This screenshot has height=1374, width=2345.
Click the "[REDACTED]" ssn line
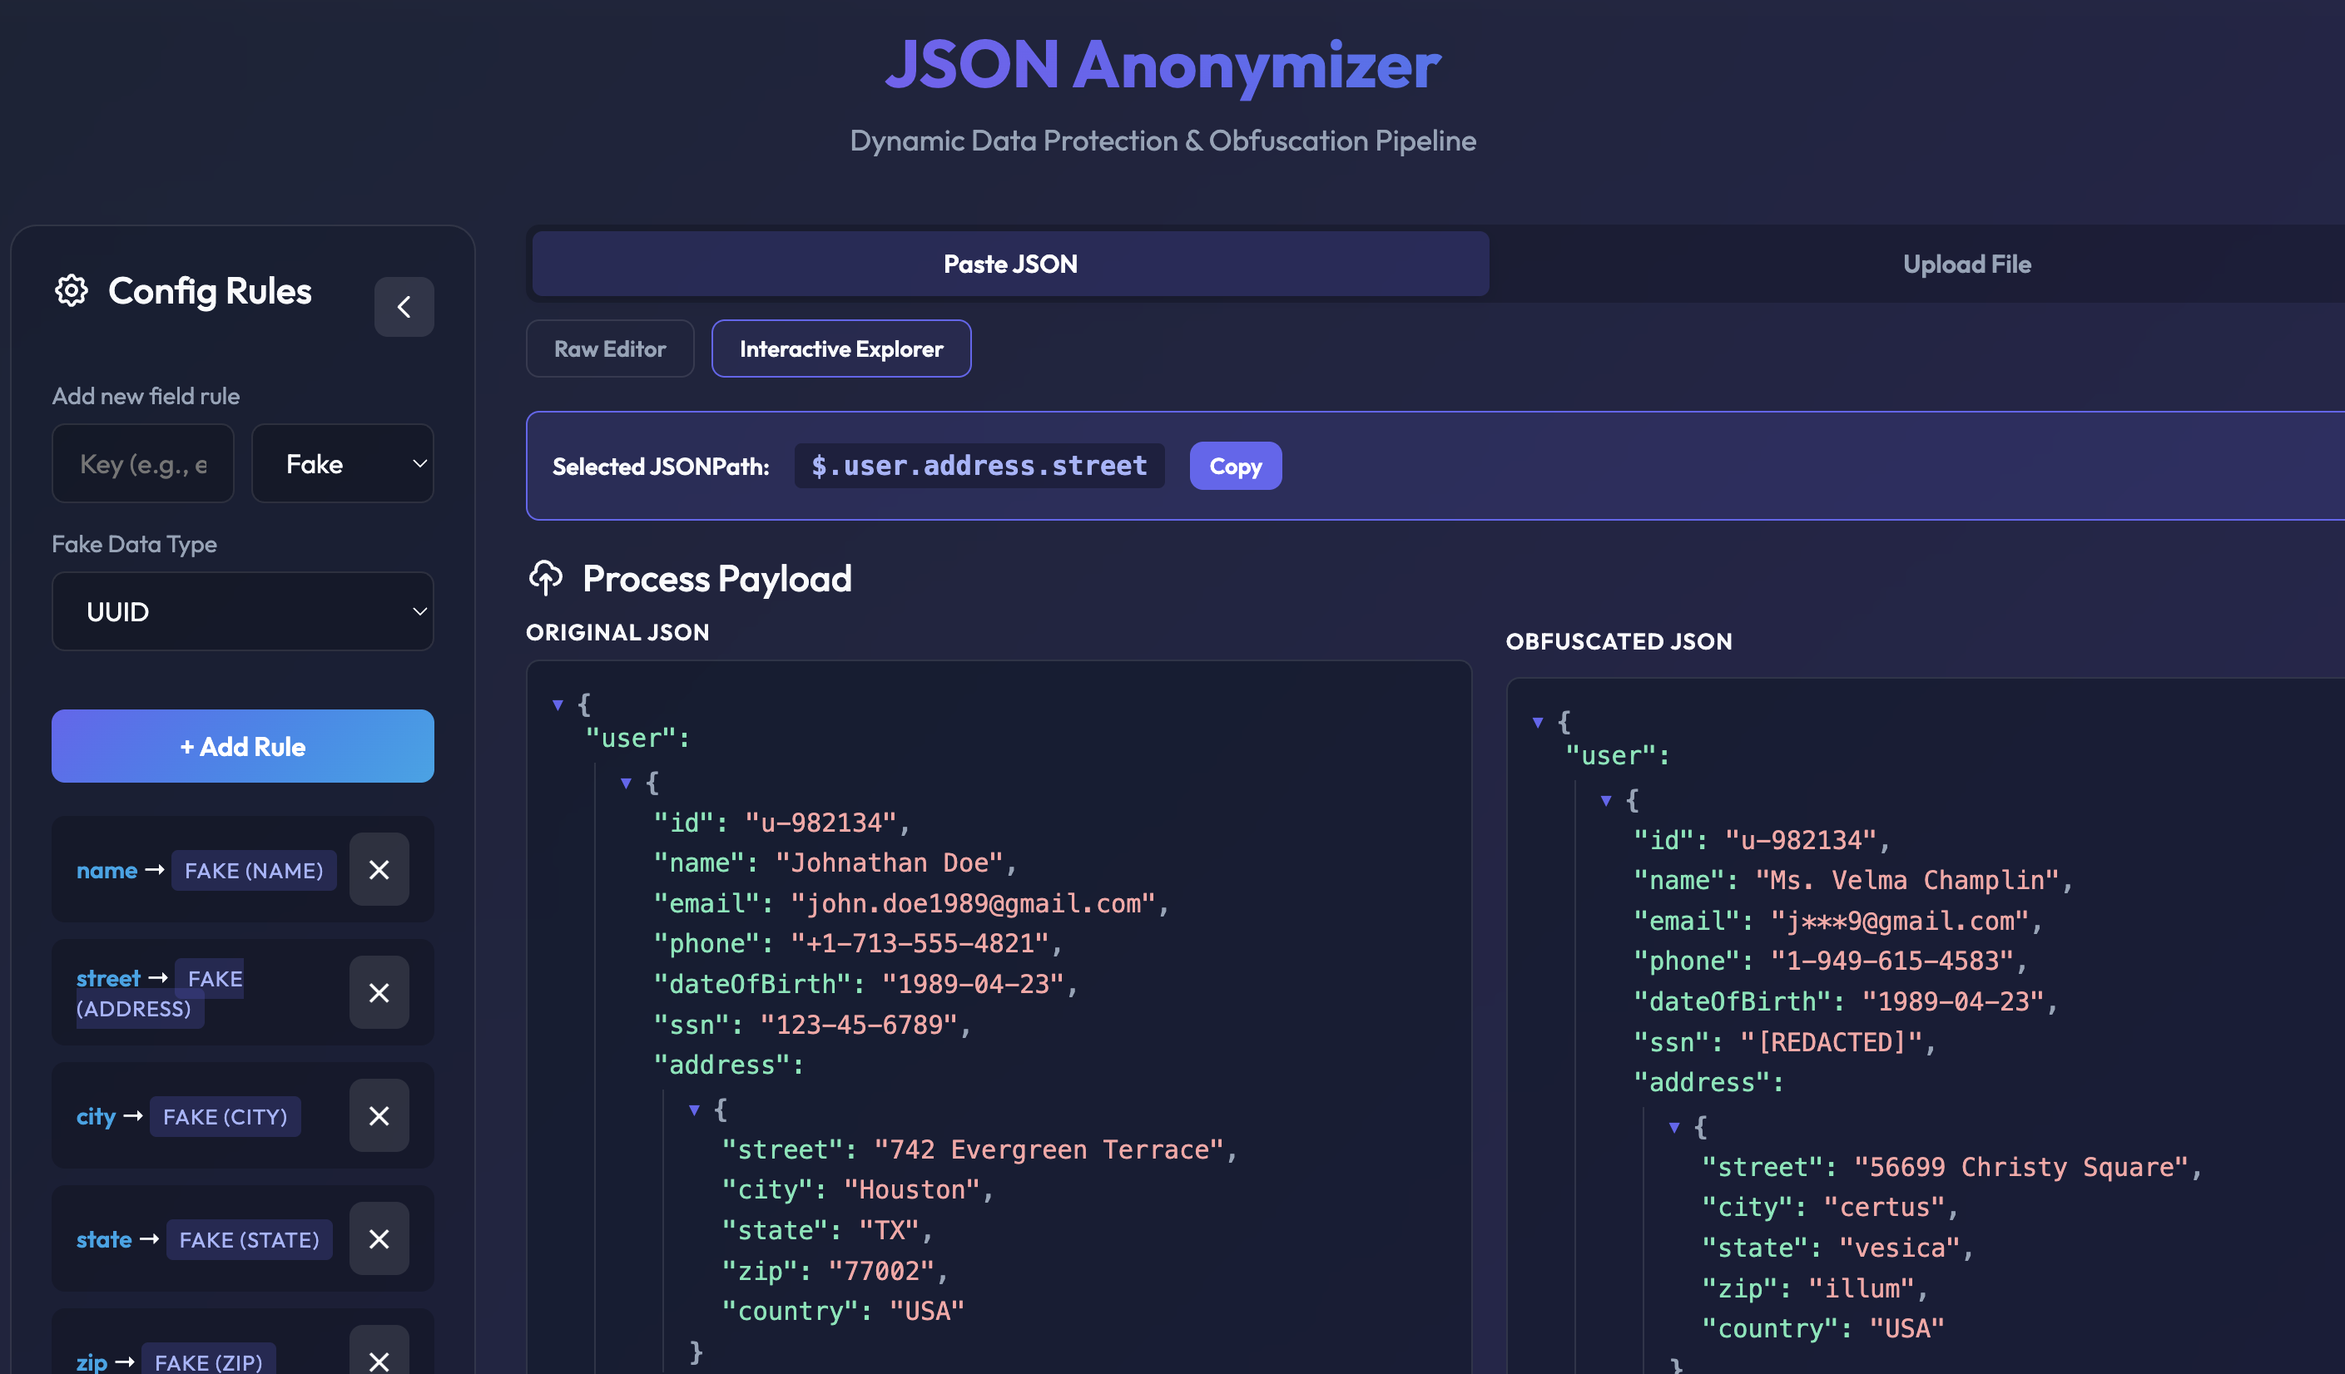coord(1785,1043)
